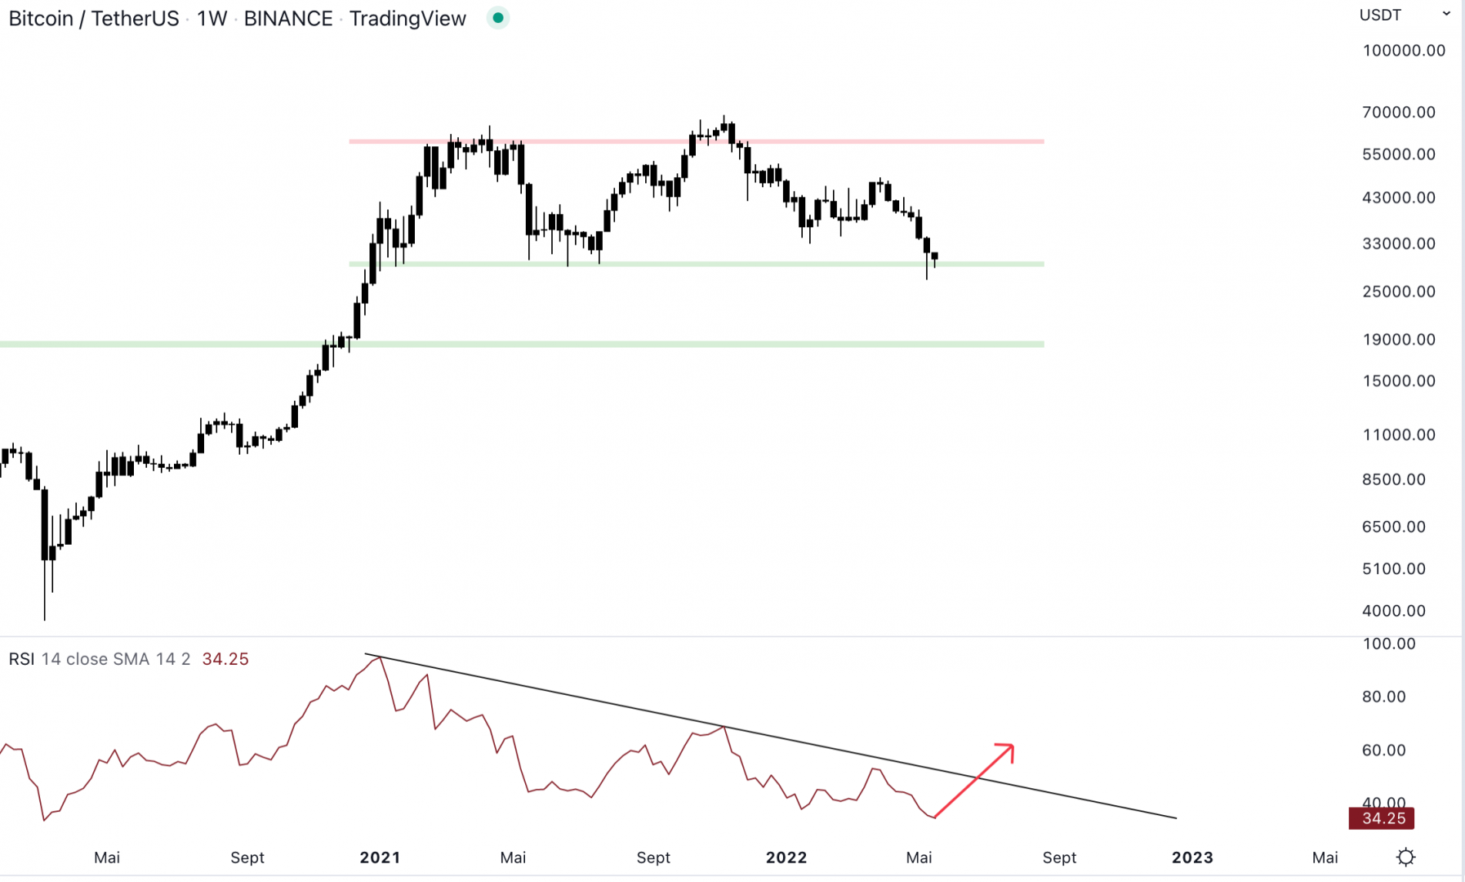Image resolution: width=1465 pixels, height=882 pixels.
Task: Click the 25000.00 price axis label
Action: pos(1399,292)
